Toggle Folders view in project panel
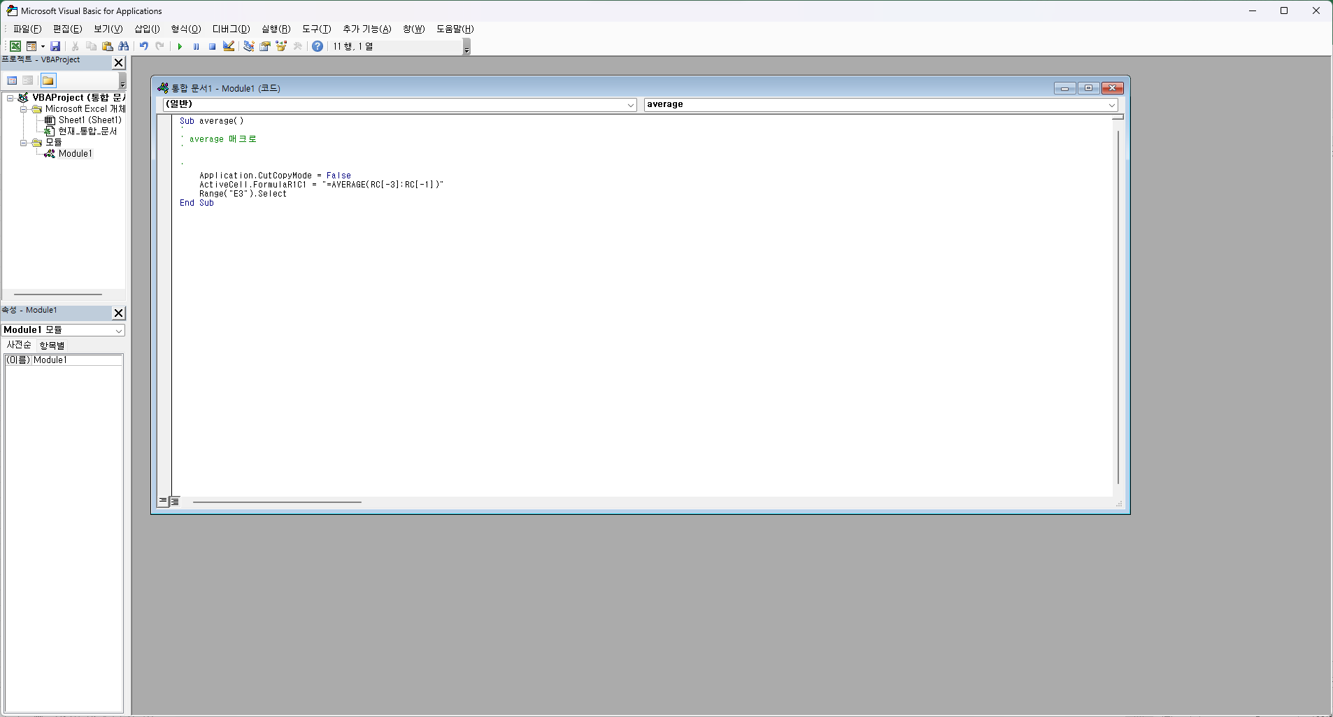 (48, 80)
